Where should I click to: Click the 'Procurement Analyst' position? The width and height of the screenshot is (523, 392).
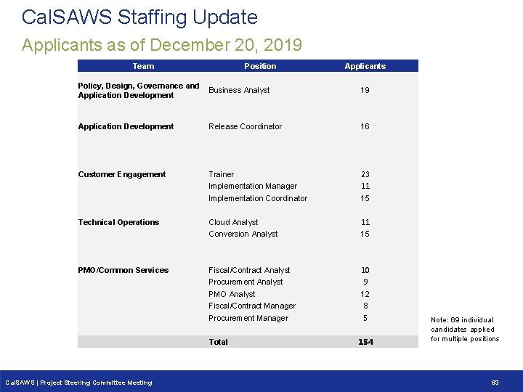coord(246,282)
